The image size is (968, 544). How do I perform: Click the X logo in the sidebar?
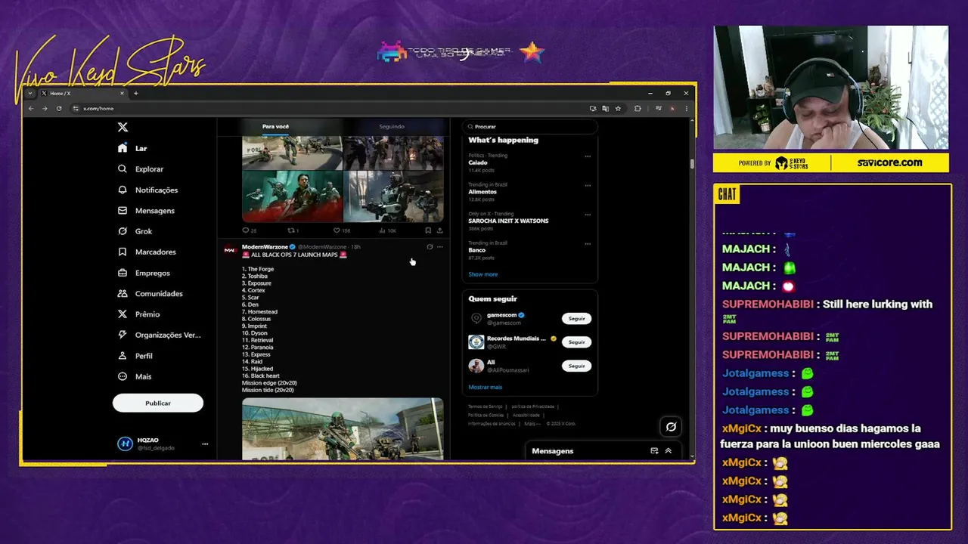tap(123, 127)
